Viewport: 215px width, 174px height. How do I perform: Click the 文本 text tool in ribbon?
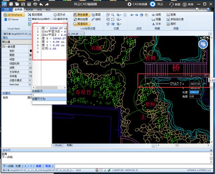click(x=156, y=24)
